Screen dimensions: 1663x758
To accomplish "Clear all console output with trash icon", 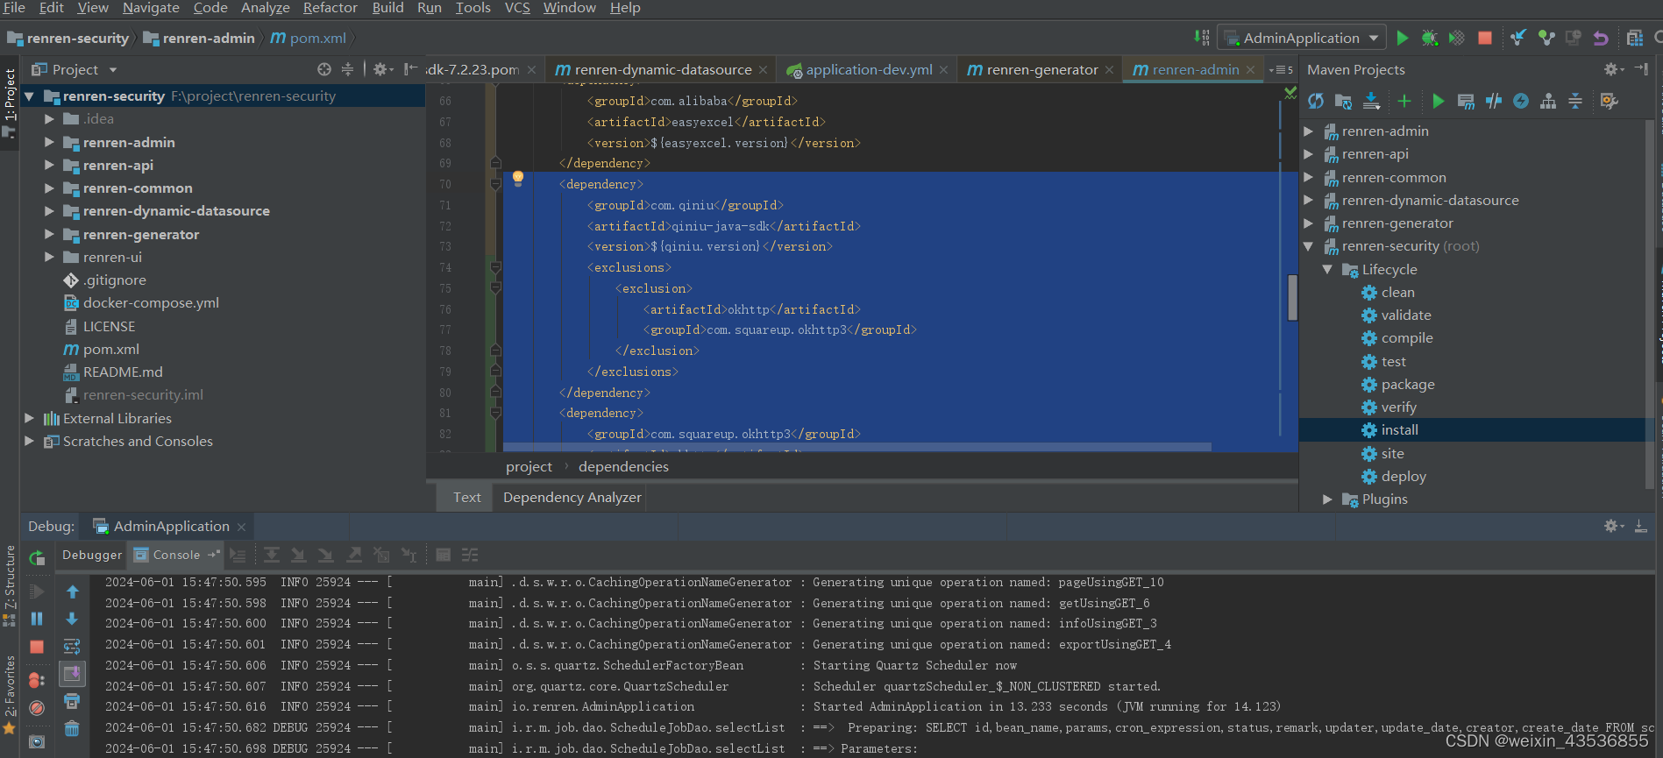I will click(72, 728).
